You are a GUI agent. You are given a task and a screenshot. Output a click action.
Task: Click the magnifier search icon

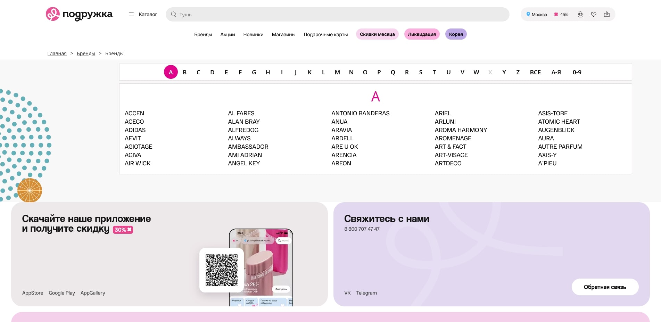[173, 15]
